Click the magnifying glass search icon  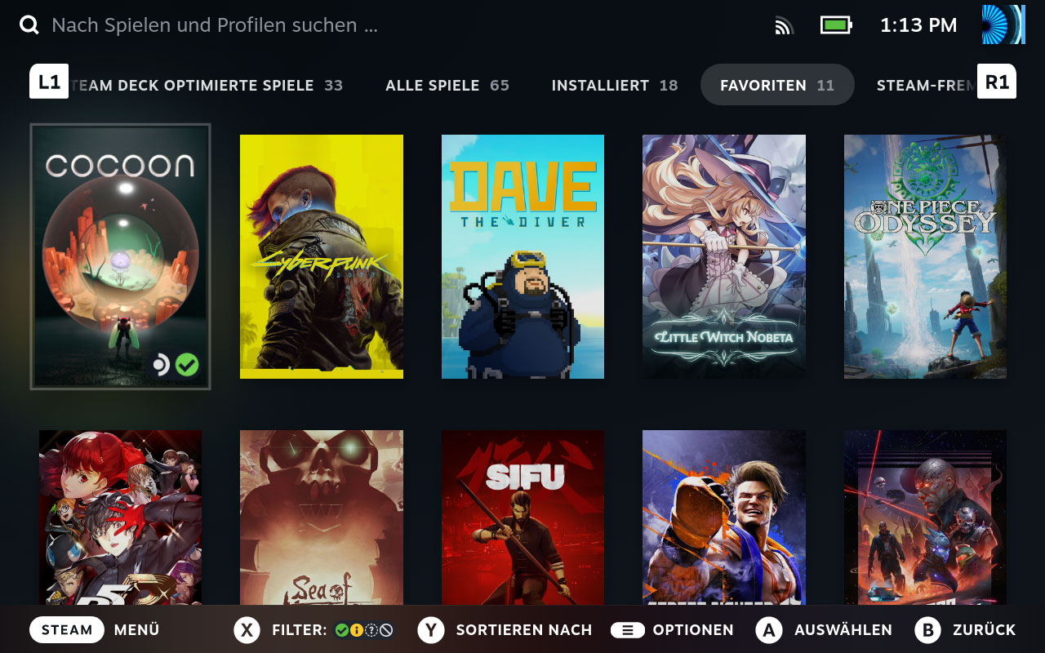[29, 25]
